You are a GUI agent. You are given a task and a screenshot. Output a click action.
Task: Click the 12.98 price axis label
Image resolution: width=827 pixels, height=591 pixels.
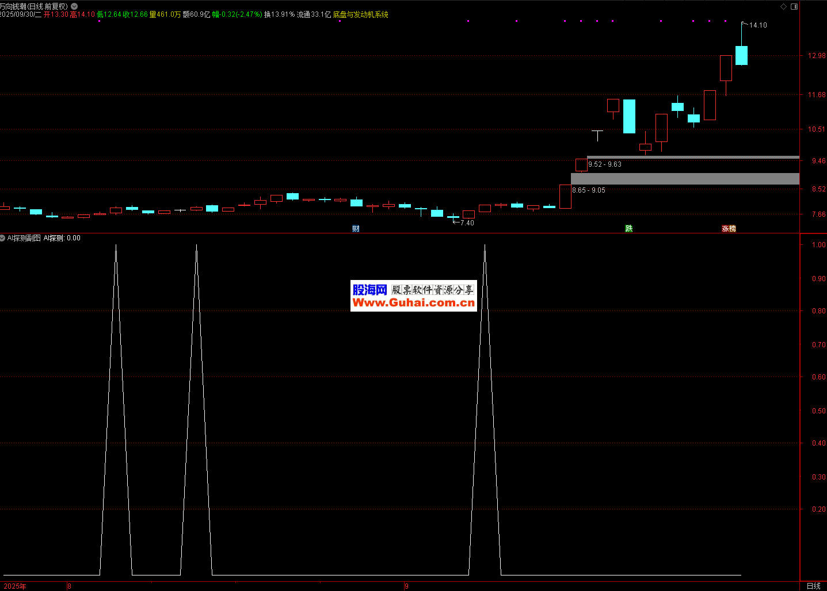pos(817,56)
